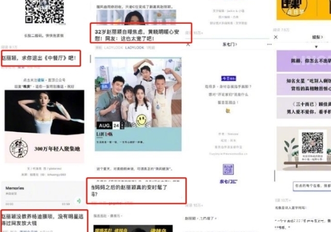Click the 留言区回击! text

(228, 103)
